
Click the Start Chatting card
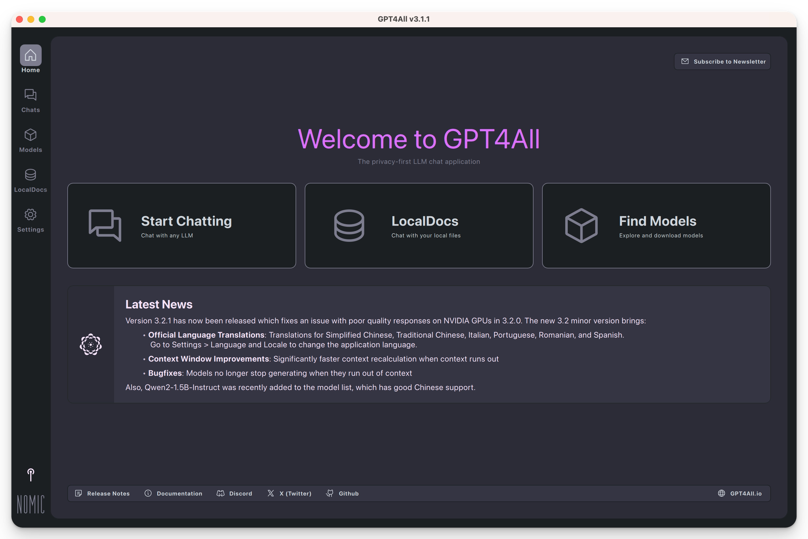pos(181,226)
